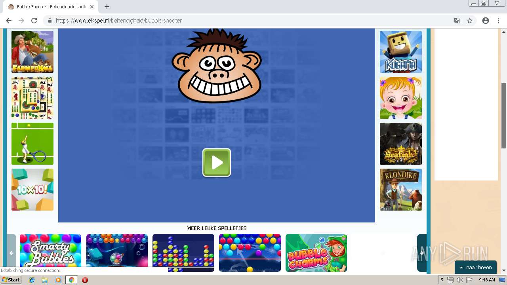Open the 10x10! game thumbnail
The image size is (507, 285).
tap(32, 190)
